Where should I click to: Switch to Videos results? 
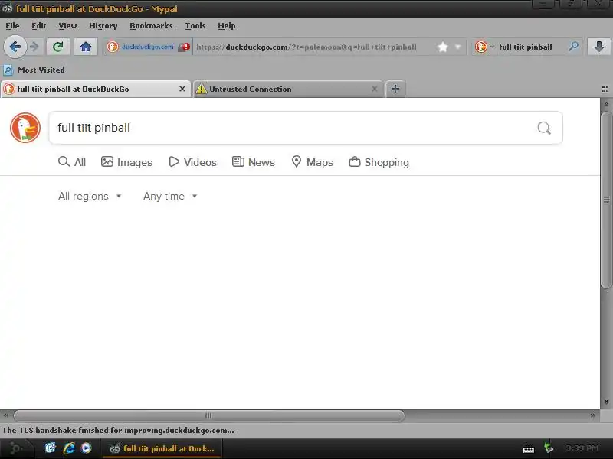pyautogui.click(x=192, y=162)
